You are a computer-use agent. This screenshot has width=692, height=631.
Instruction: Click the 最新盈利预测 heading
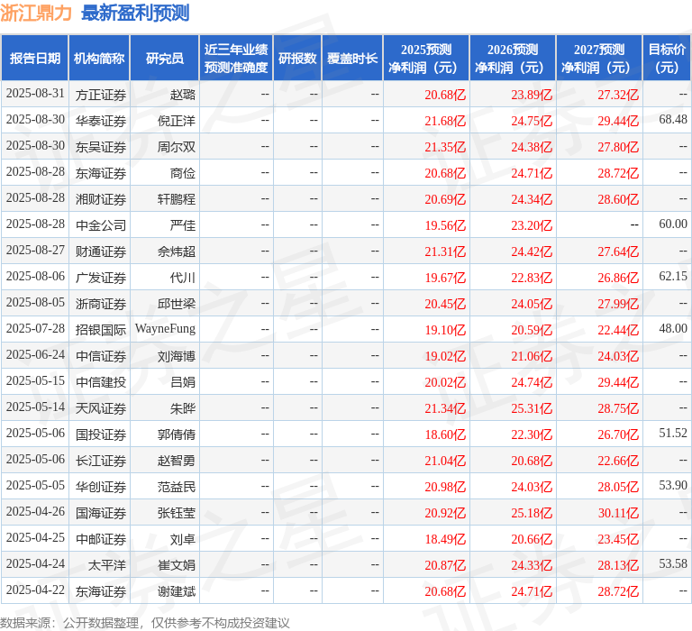(135, 13)
